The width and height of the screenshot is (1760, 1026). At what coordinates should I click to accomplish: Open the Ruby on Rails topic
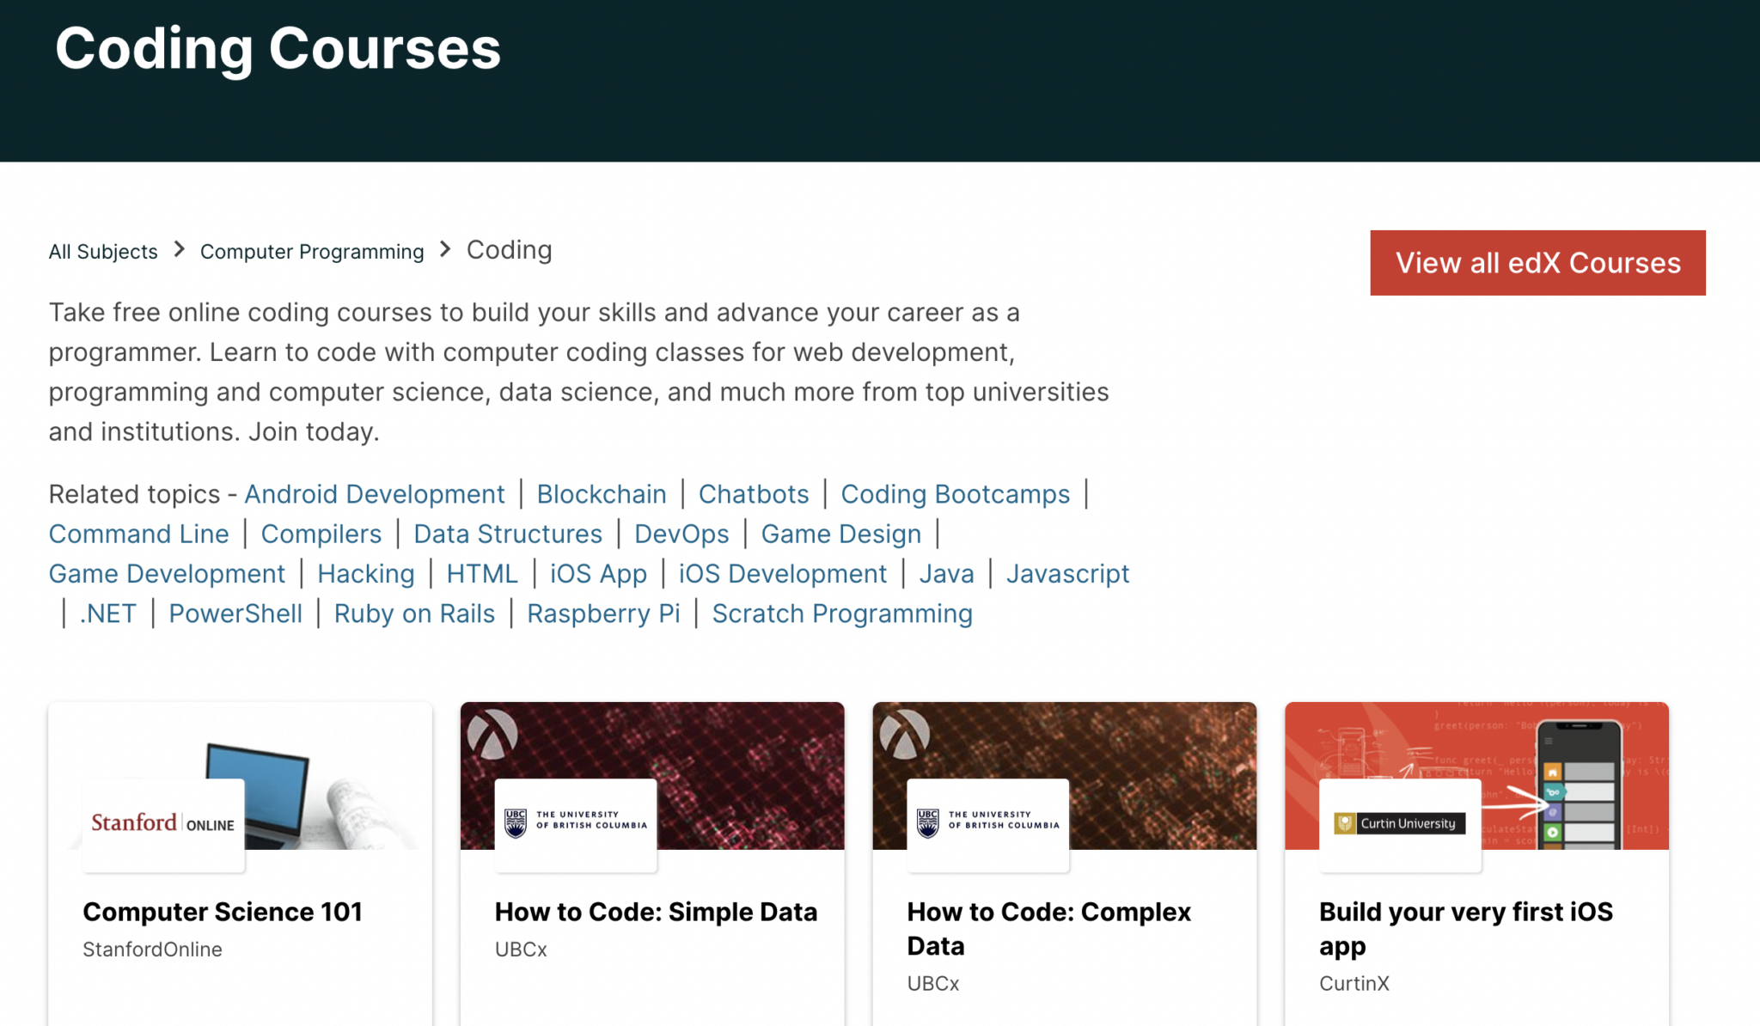pyautogui.click(x=415, y=613)
